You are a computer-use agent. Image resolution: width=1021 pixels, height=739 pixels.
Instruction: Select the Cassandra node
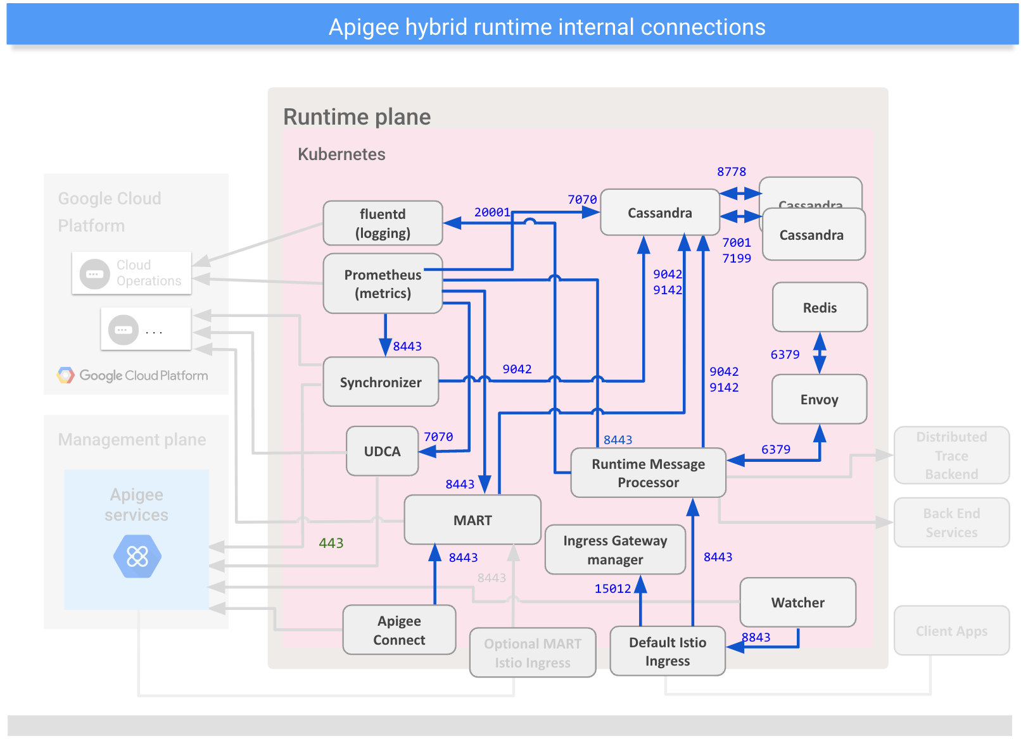tap(659, 213)
